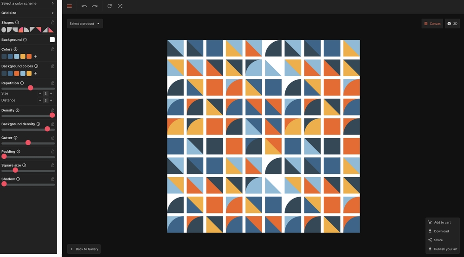The height and width of the screenshot is (257, 464).
Task: Click the Shadow slider handle
Action: (4, 184)
